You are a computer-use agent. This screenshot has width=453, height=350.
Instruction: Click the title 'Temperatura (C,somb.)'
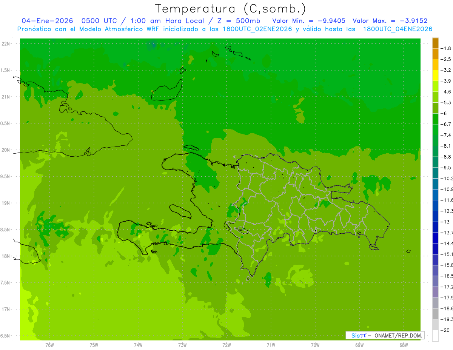pyautogui.click(x=231, y=9)
